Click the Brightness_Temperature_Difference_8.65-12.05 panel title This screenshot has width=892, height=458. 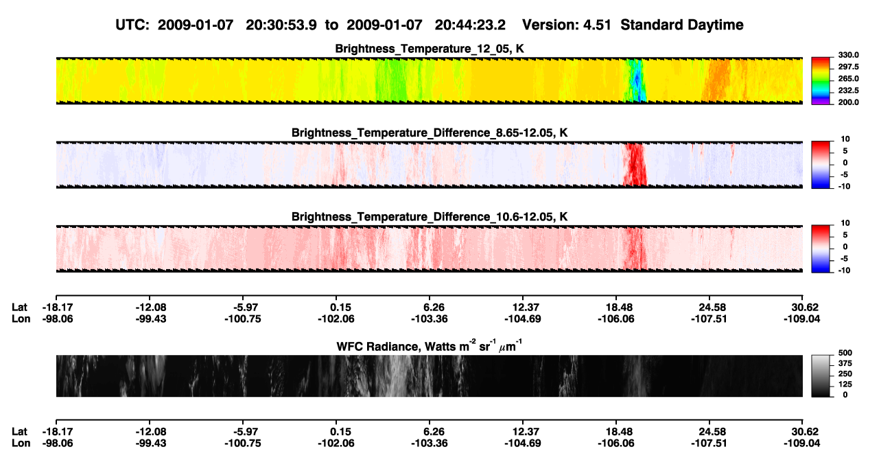point(430,133)
